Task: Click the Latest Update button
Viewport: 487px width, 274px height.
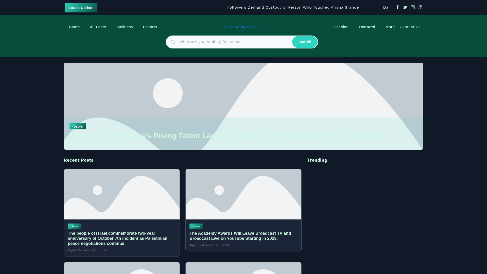Action: point(81,8)
